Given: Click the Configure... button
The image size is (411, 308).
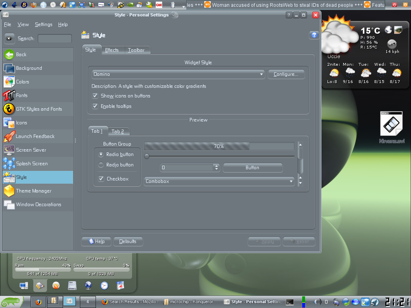Looking at the screenshot, I should (286, 74).
